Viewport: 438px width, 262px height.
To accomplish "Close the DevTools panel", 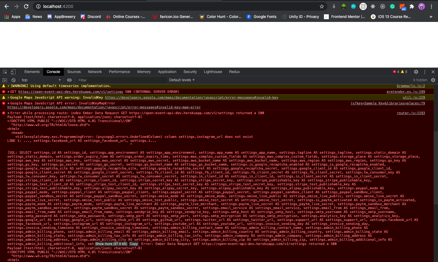I will click(x=433, y=72).
